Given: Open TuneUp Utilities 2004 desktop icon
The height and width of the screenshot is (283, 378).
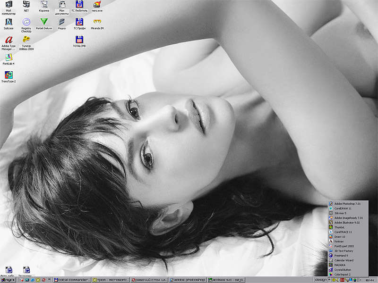Looking at the screenshot, I should tap(26, 43).
